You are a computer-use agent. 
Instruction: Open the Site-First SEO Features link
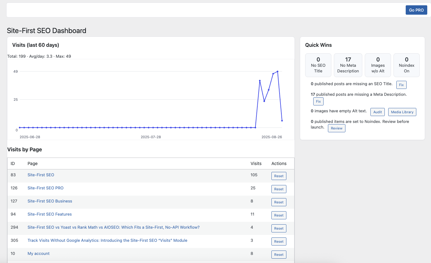click(49, 214)
